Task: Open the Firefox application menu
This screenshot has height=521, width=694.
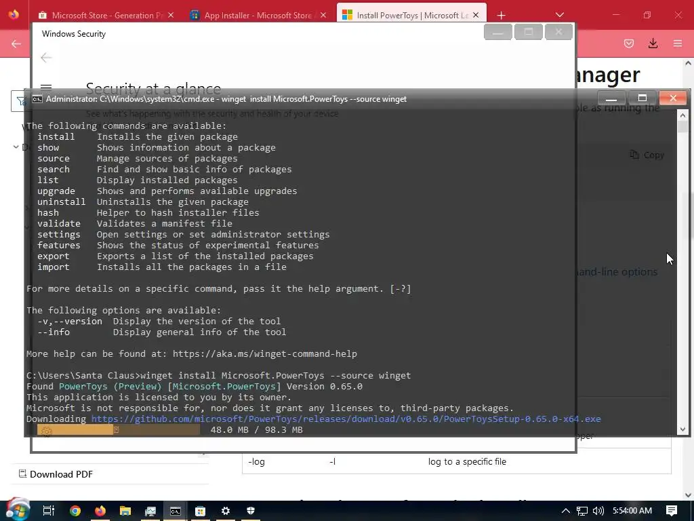Action: pyautogui.click(x=678, y=43)
